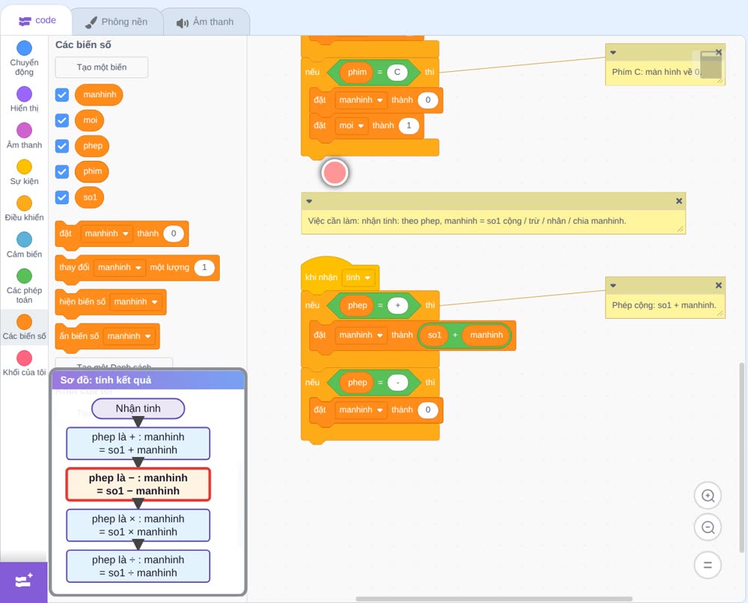This screenshot has height=603, width=748.
Task: Edit the value 1 in thay đổi block
Action: (204, 268)
